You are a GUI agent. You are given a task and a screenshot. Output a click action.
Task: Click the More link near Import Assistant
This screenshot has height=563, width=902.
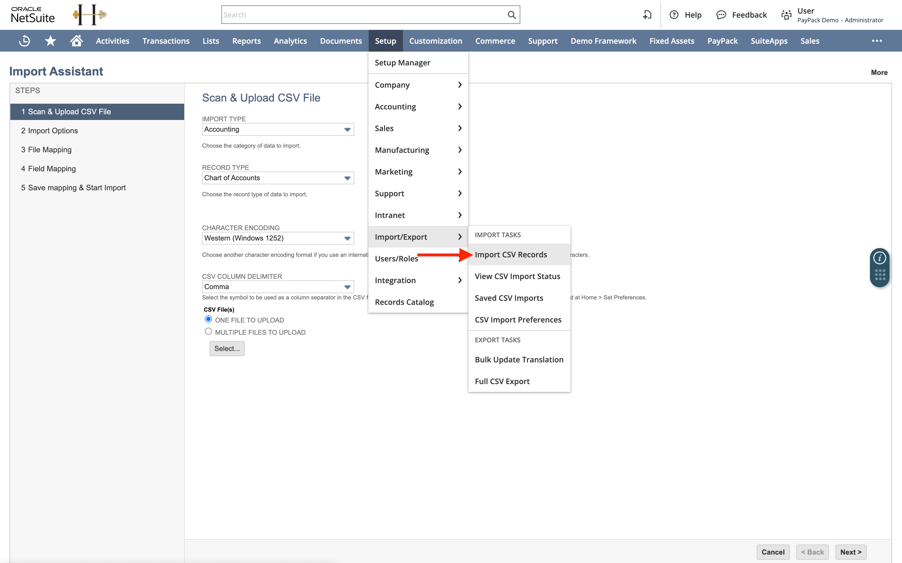(x=879, y=72)
